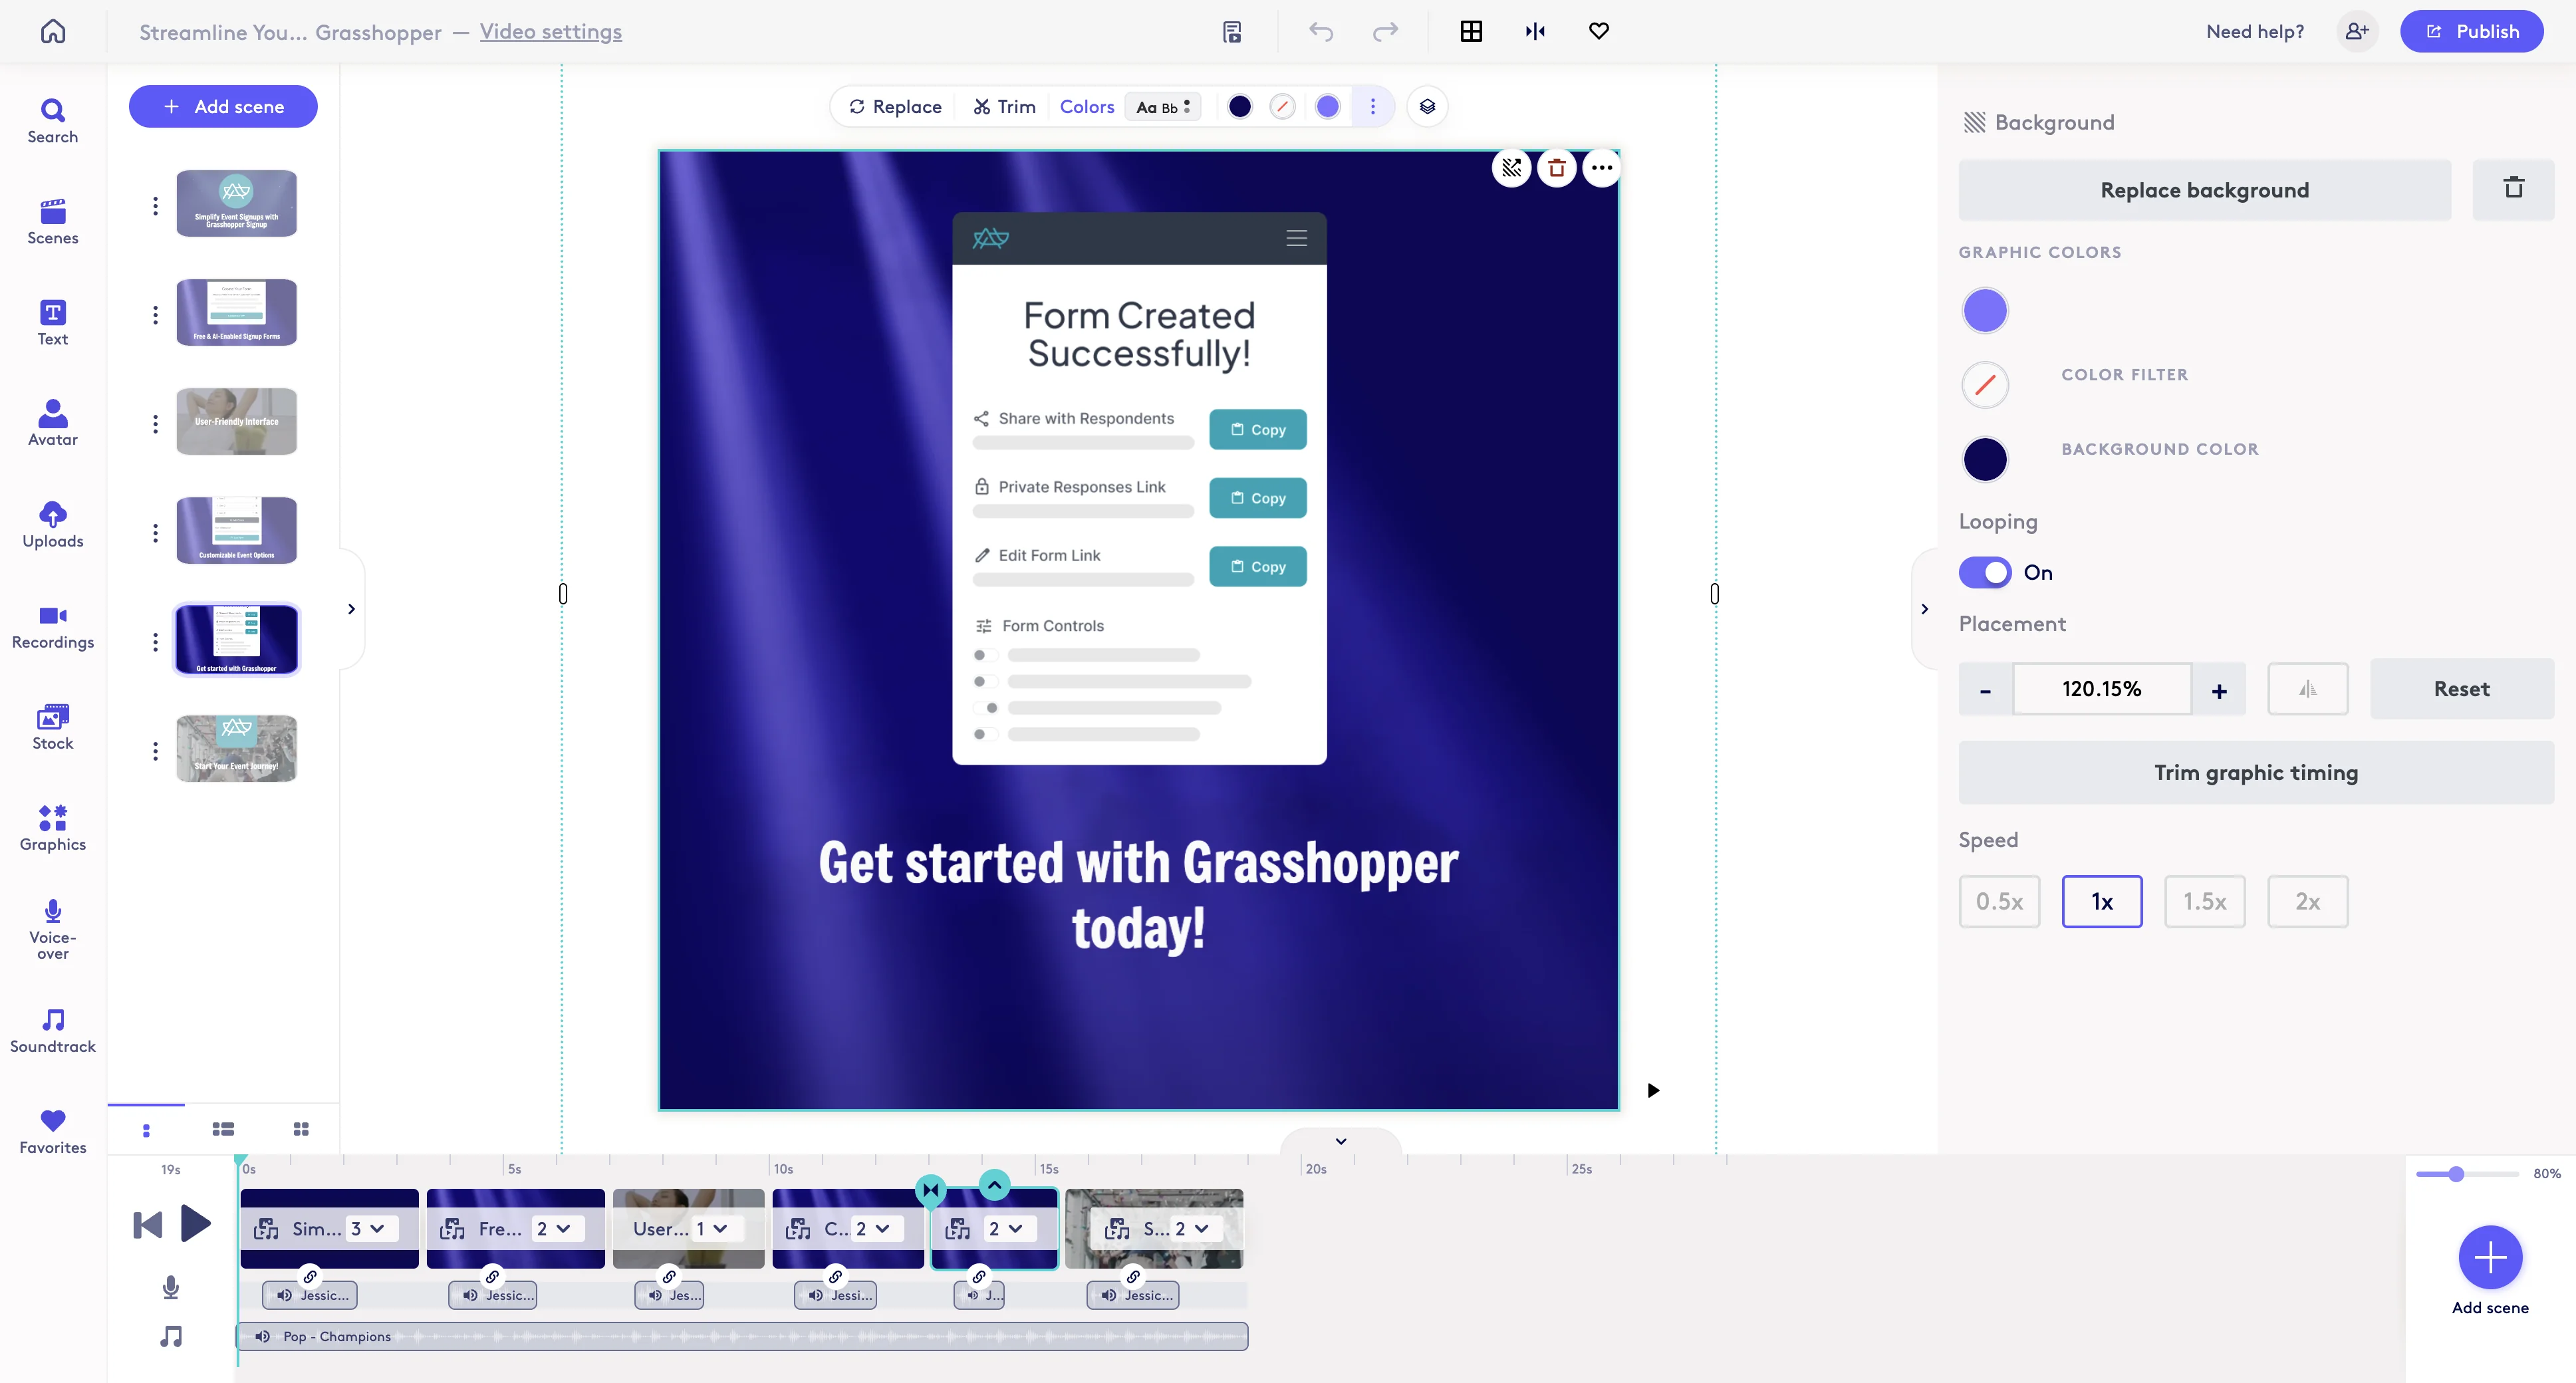Click the Replace background button

2203,189
